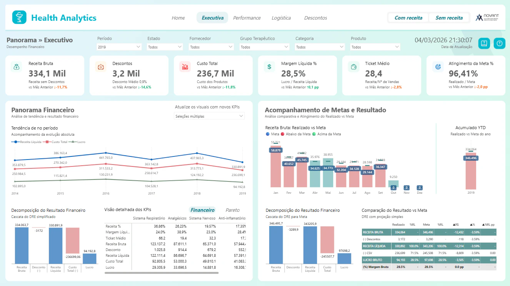Click the 94.192,8 Lucro waterfall bar
Image resolution: width=510 pixels, height=286 pixels.
coord(90,258)
